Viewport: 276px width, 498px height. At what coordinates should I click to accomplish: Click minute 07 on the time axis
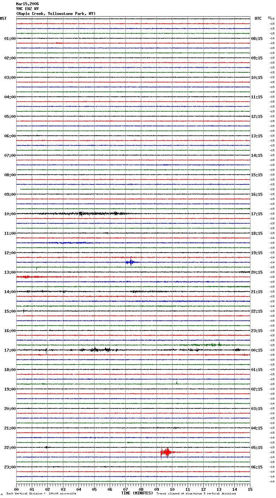tap(125, 489)
